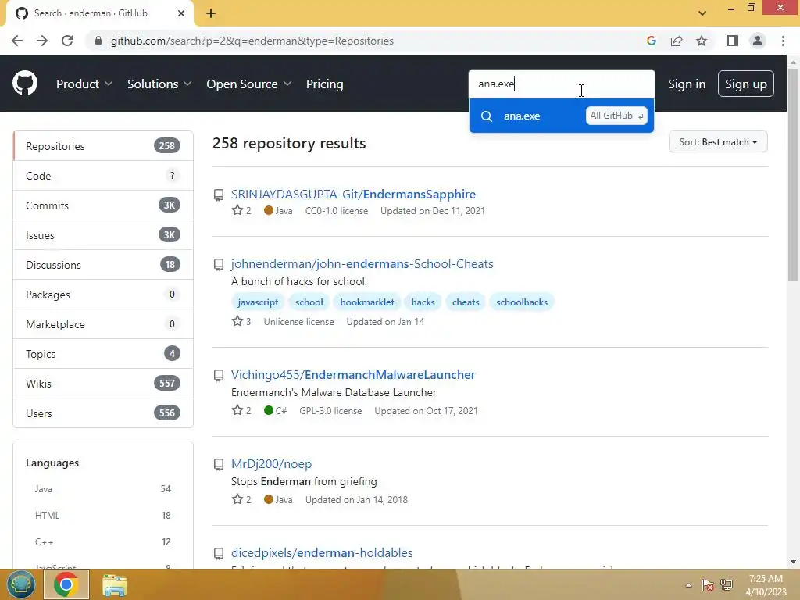The height and width of the screenshot is (600, 800).
Task: Toggle the browser side panel
Action: [x=733, y=41]
